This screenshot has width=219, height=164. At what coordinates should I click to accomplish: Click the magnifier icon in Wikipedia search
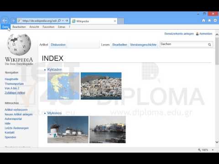[209, 45]
